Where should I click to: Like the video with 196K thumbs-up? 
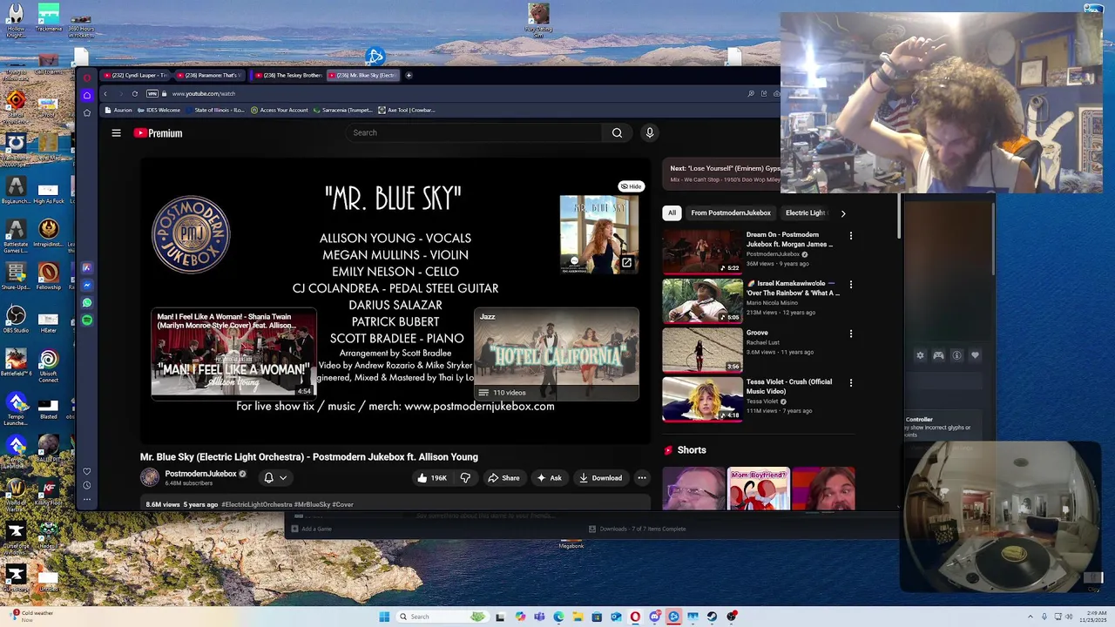pos(432,477)
